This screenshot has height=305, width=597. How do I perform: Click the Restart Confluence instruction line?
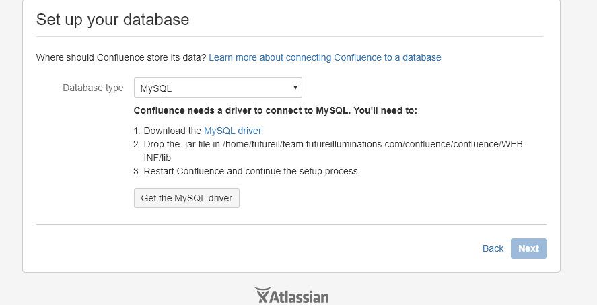click(x=252, y=171)
